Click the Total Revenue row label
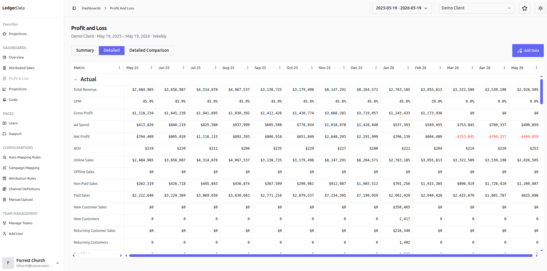Image resolution: width=547 pixels, height=271 pixels. coord(85,90)
